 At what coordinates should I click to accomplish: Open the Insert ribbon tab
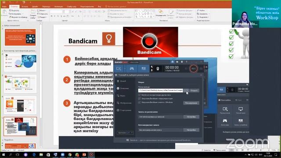25,7
